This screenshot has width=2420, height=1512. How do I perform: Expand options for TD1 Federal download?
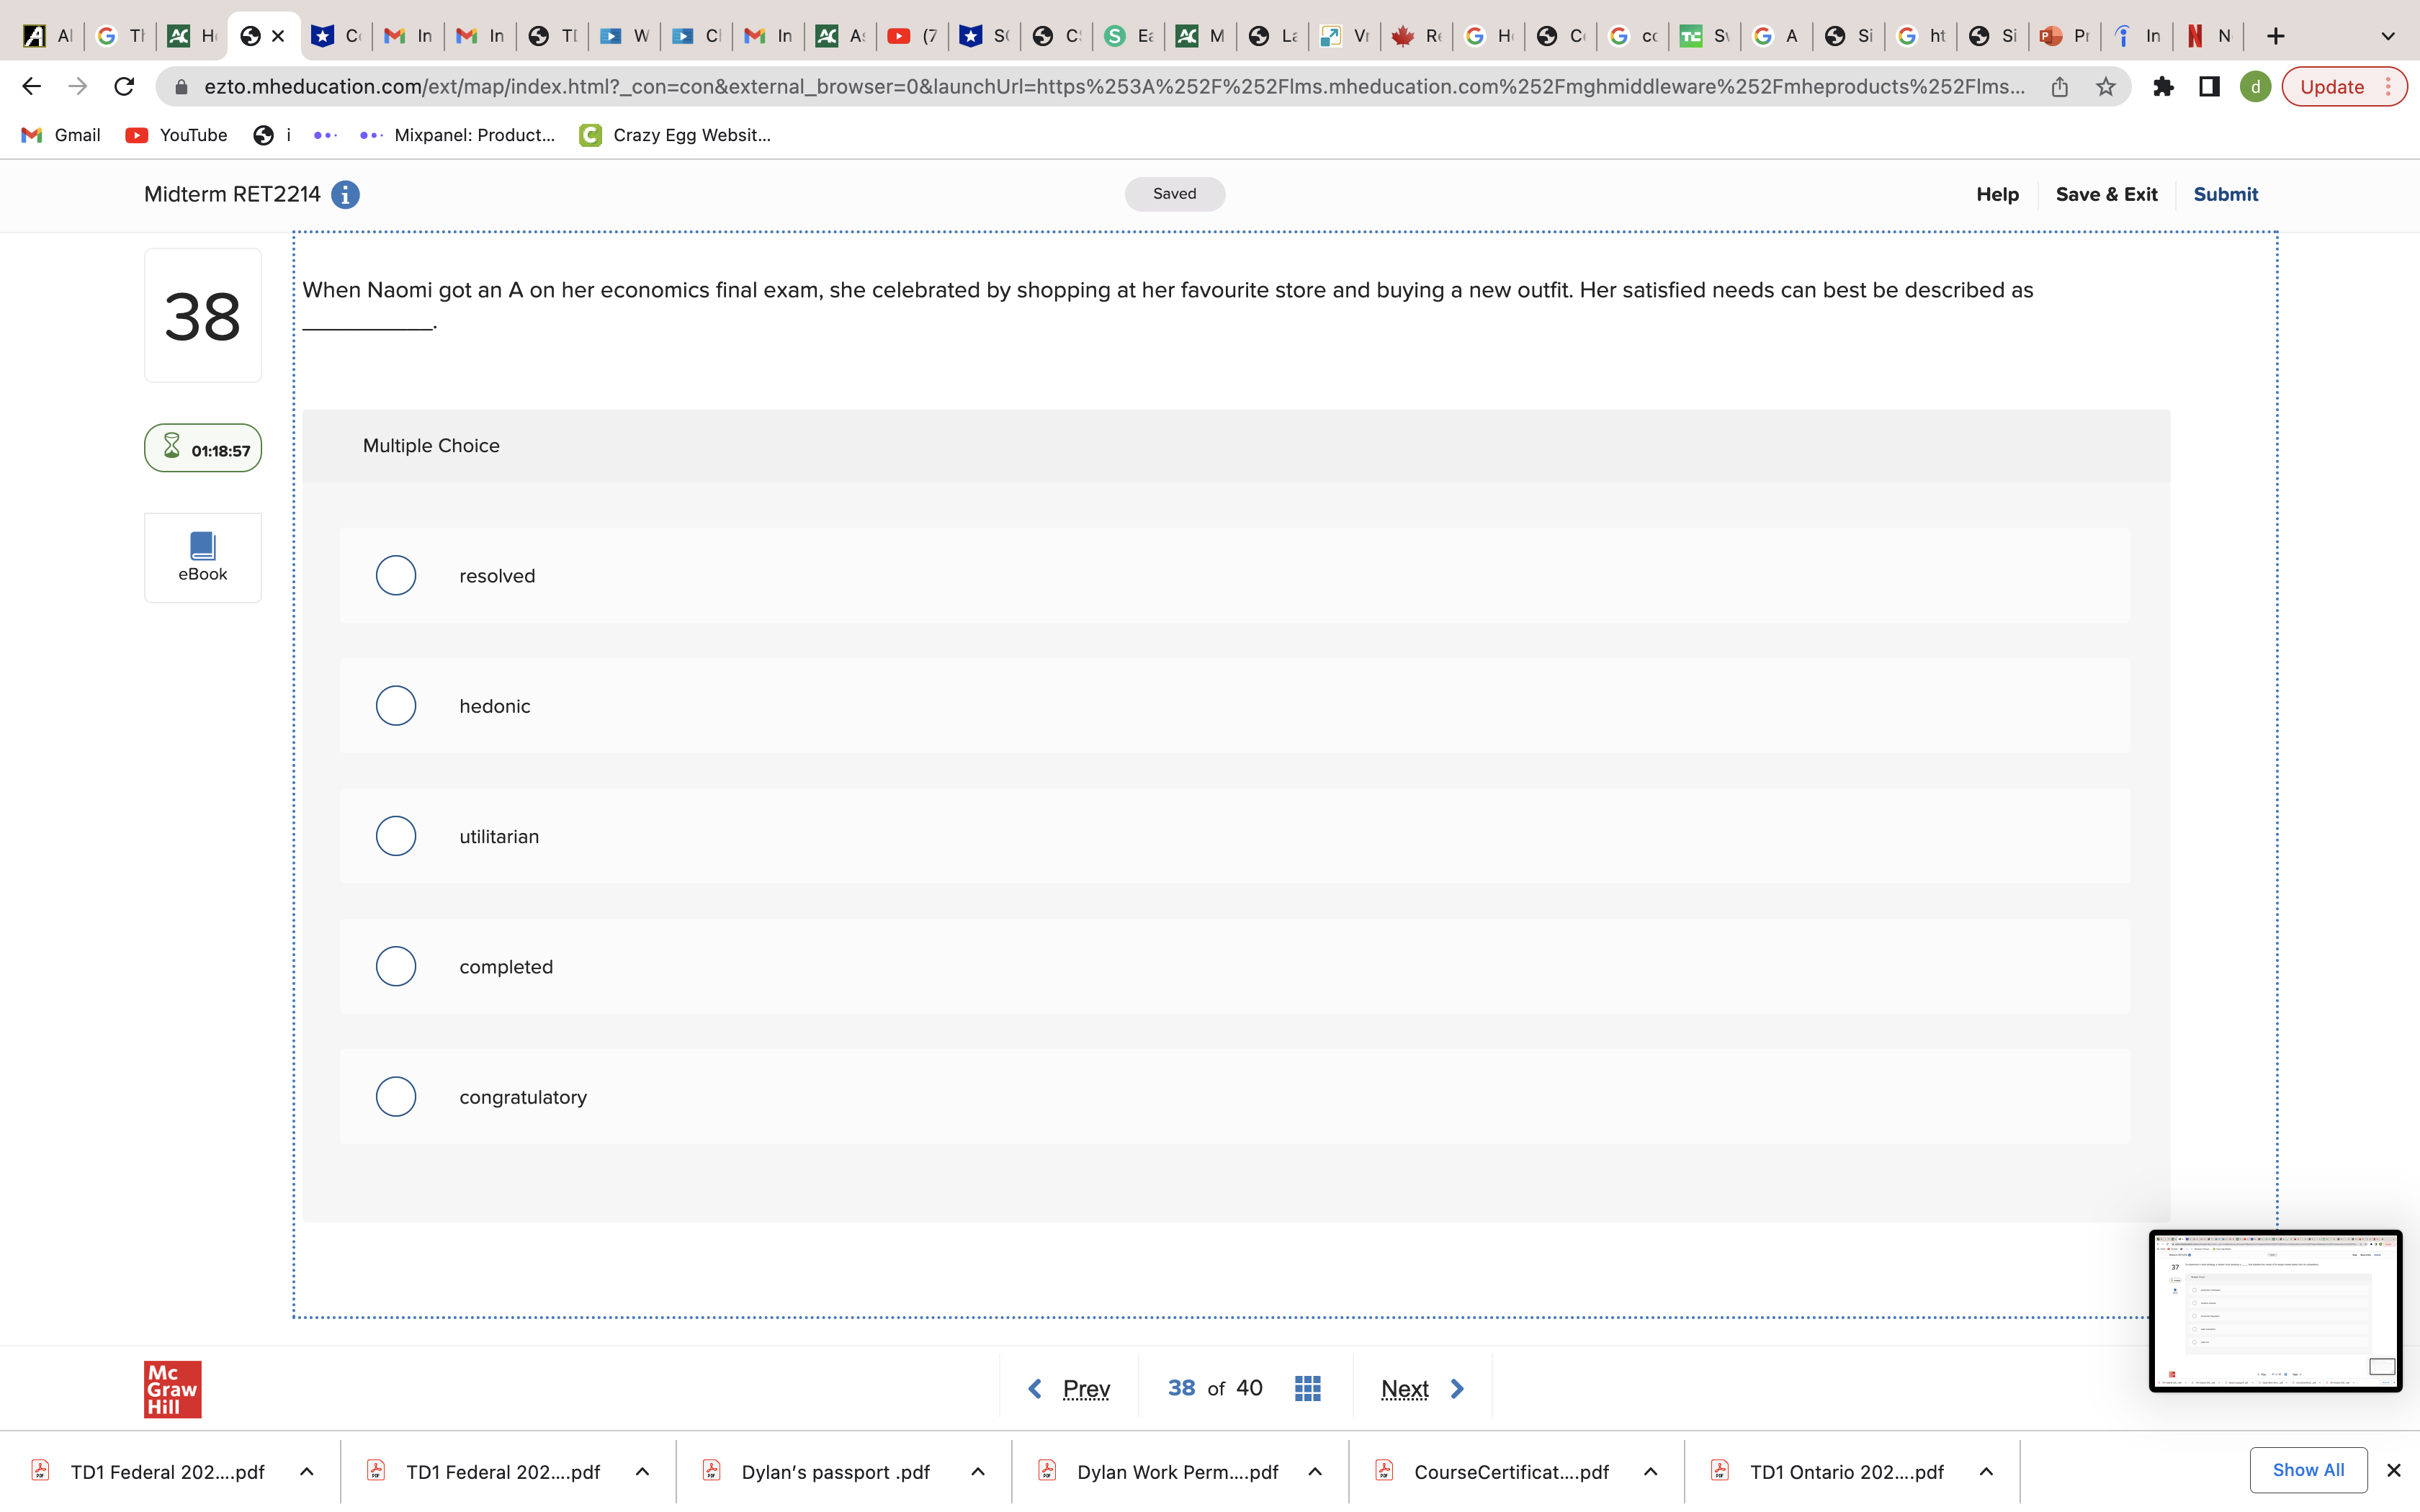[x=307, y=1471]
